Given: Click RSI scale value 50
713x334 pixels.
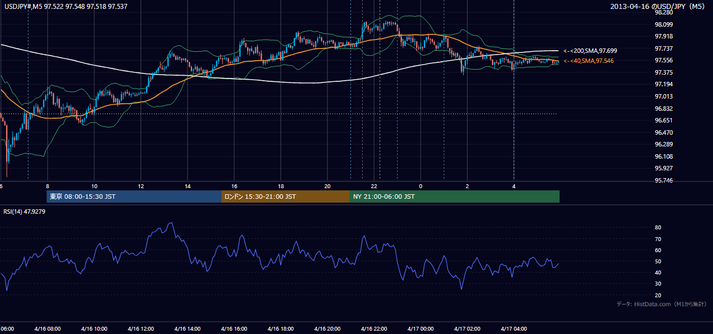Looking at the screenshot, I should (x=658, y=261).
